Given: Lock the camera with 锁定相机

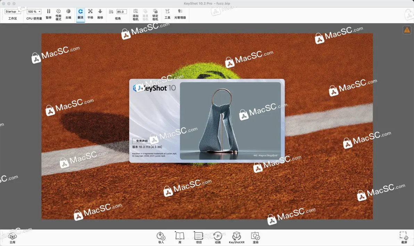Looking at the screenshot, I should (x=155, y=15).
